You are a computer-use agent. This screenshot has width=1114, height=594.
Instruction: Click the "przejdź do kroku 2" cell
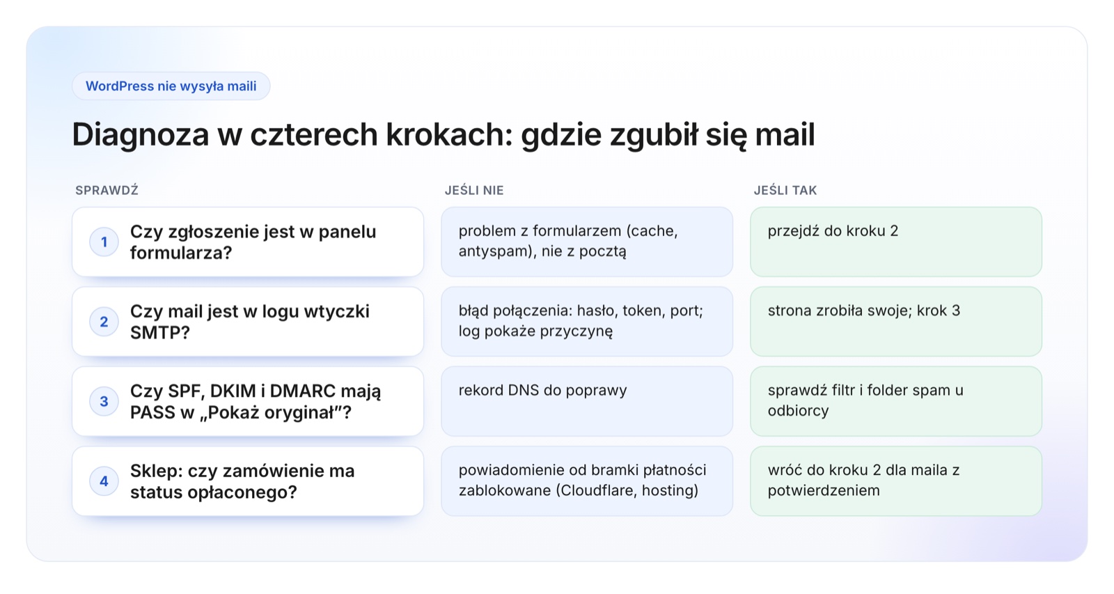click(896, 242)
